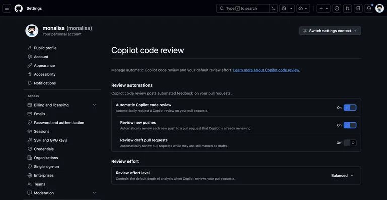The width and height of the screenshot is (387, 200).
Task: Open Notifications settings page
Action: pos(45,83)
